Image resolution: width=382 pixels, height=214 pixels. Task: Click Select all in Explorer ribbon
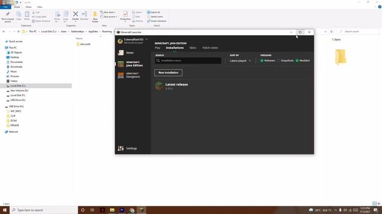[x=153, y=12]
